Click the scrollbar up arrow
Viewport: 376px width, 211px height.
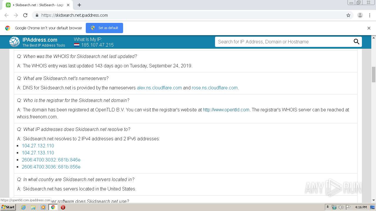(374, 38)
